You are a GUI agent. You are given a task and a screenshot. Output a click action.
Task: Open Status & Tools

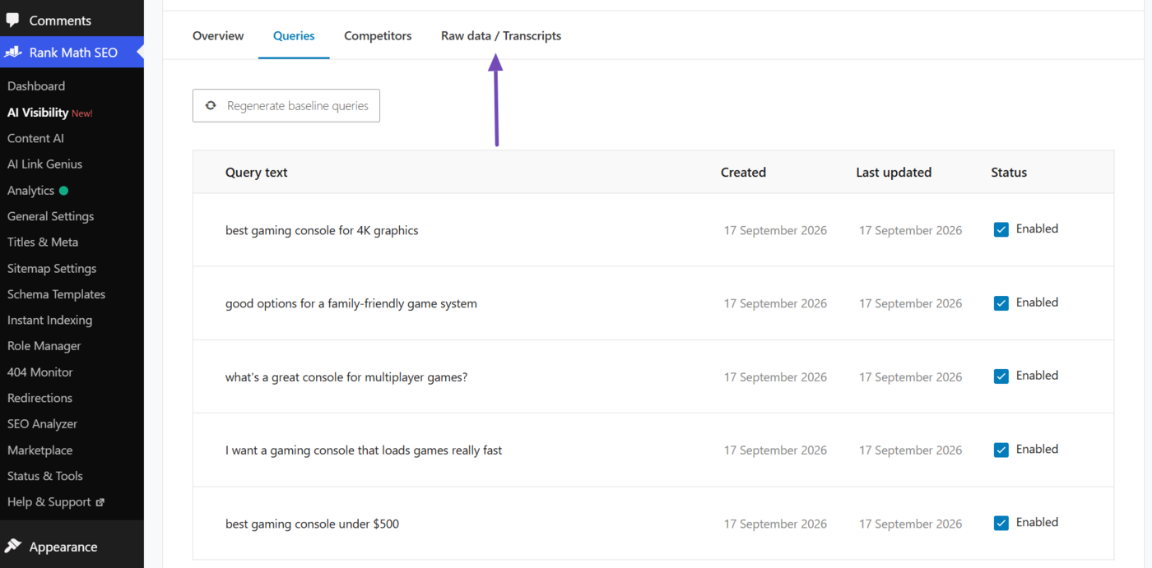[x=44, y=476]
